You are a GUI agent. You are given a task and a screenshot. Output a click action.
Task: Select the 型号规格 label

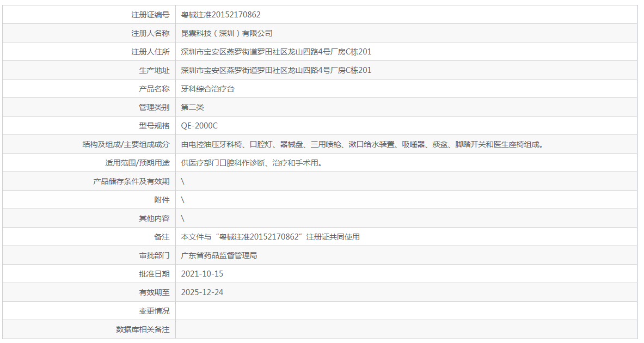[154, 126]
